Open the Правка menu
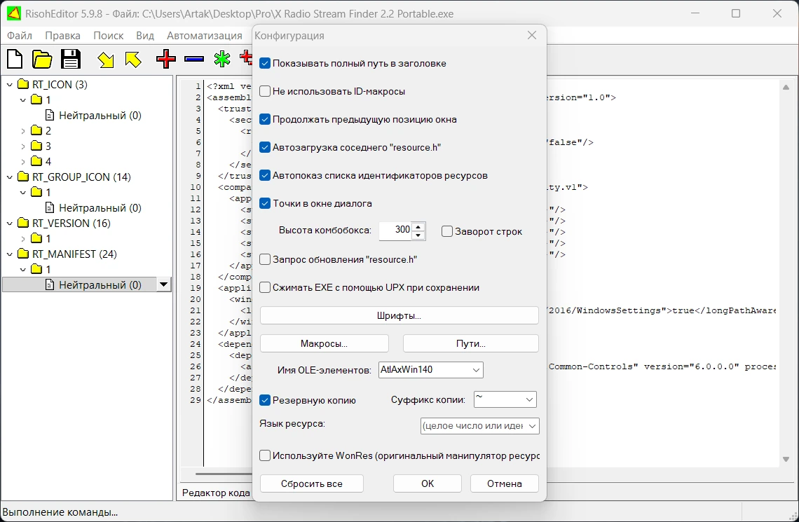Screen dimensions: 799x522 coord(62,36)
